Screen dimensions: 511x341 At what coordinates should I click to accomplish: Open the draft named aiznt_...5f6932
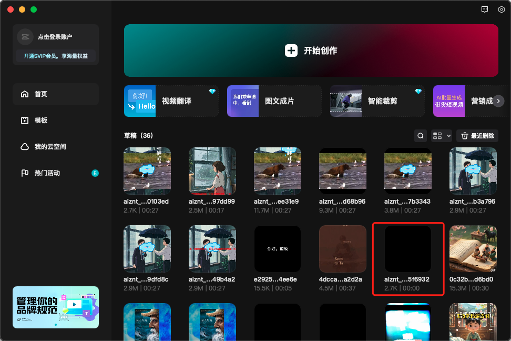tap(408, 248)
